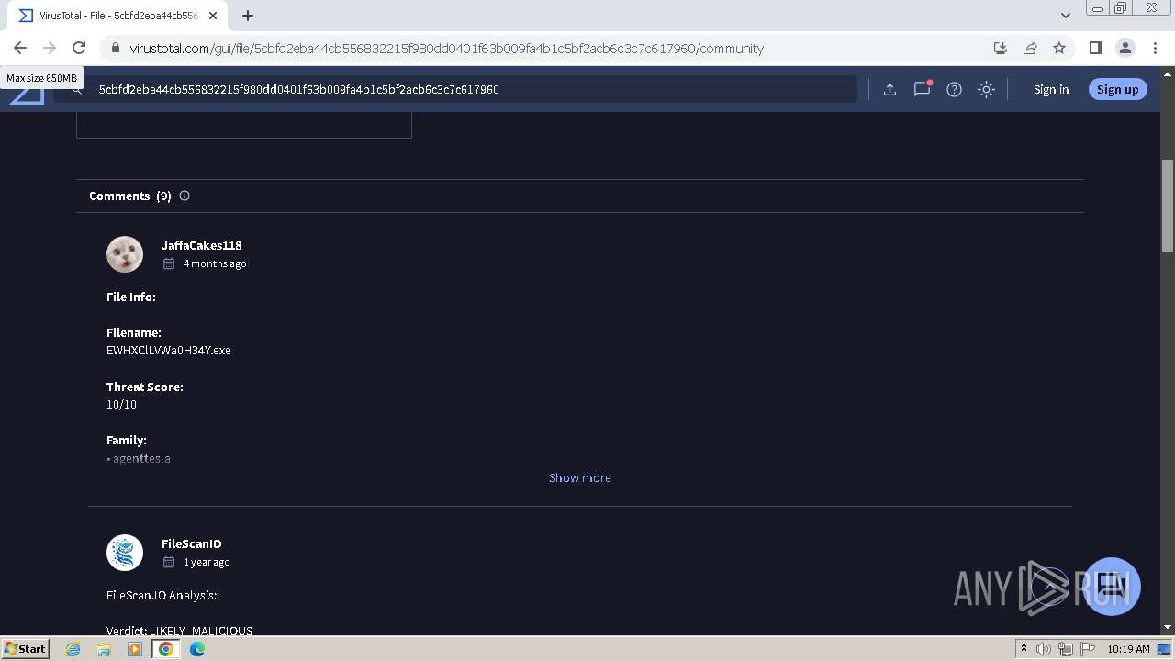Click Sign in link
1175x661 pixels.
tap(1051, 89)
